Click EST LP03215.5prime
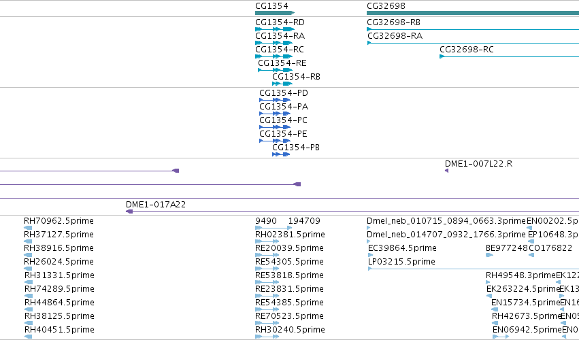Screen dimensions: 579x340 (401, 262)
